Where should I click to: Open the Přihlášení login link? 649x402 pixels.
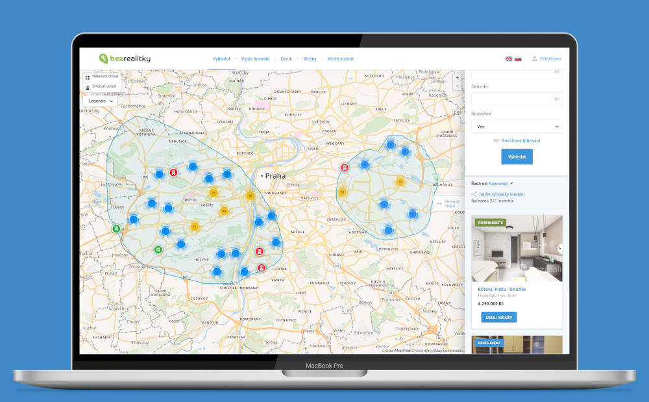546,59
